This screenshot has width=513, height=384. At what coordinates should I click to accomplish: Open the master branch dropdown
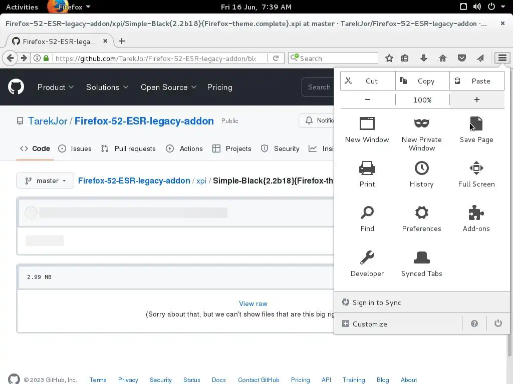point(45,180)
